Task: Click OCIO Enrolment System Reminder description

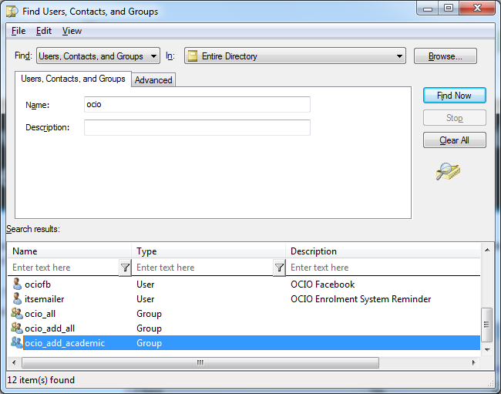Action: click(x=361, y=299)
